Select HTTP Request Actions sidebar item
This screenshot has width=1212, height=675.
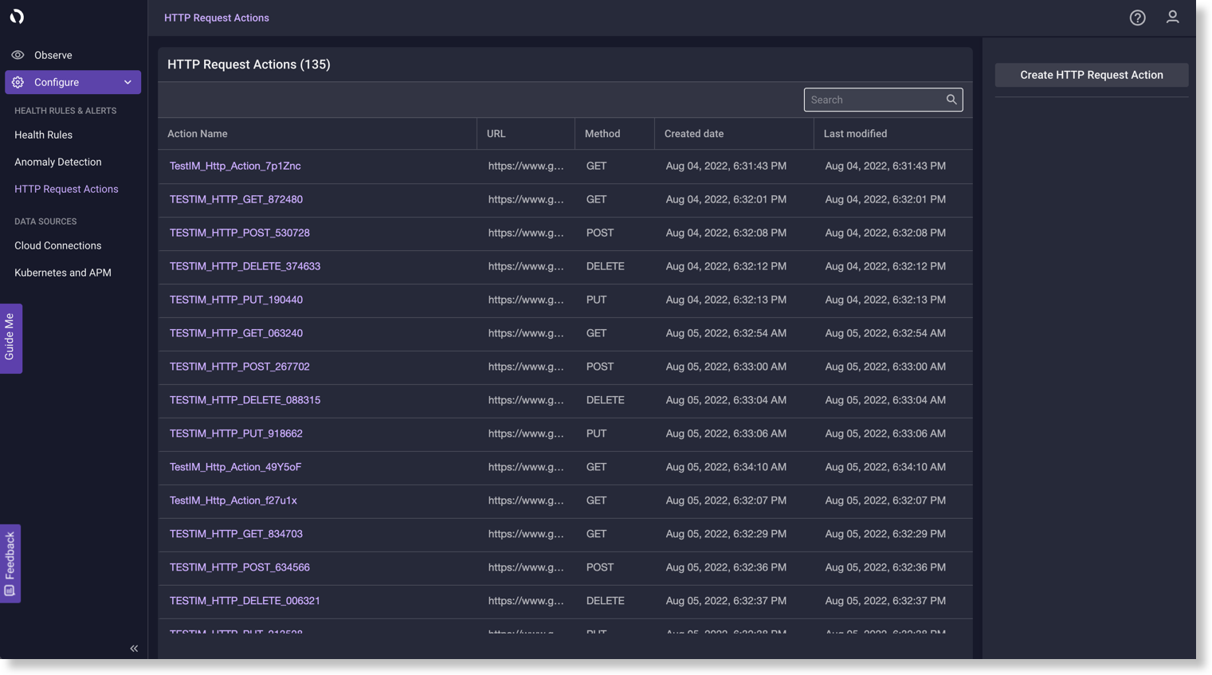click(66, 189)
